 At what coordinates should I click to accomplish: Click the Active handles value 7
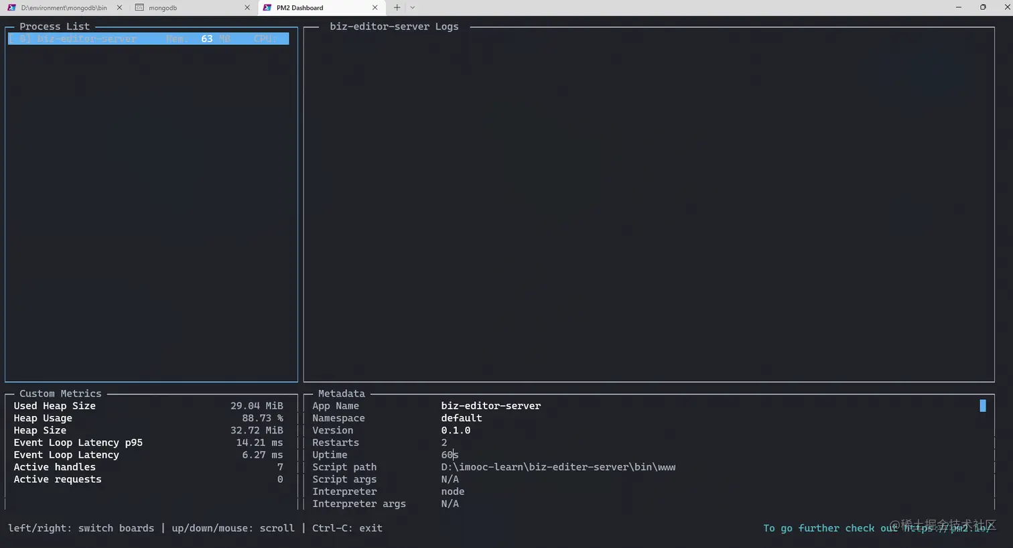280,467
